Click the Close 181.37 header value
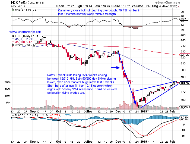This screenshot has height=144, width=190. (x=121, y=6)
